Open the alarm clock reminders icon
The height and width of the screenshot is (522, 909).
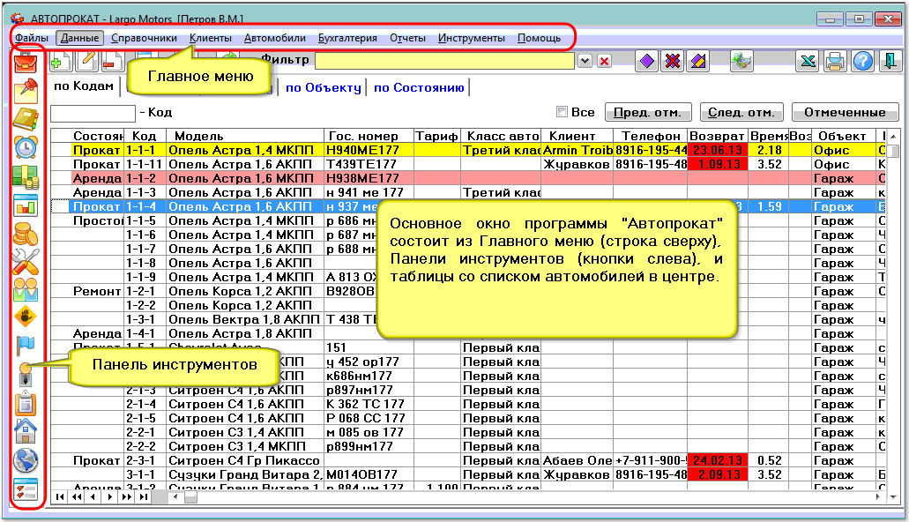[x=26, y=147]
